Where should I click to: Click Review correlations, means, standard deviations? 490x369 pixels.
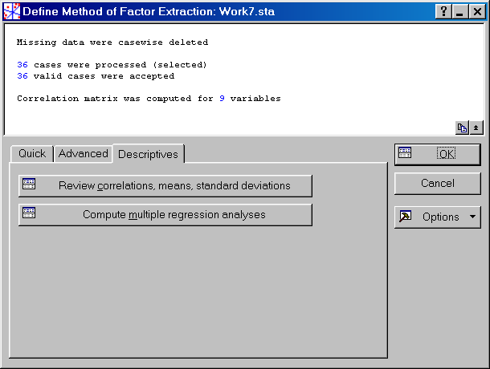(x=165, y=186)
